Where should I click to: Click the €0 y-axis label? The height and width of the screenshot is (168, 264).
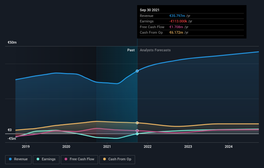tap(10, 130)
